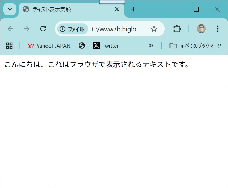The image size is (228, 188).
Task: Select the テキスト表示実験 tab
Action: click(x=65, y=9)
